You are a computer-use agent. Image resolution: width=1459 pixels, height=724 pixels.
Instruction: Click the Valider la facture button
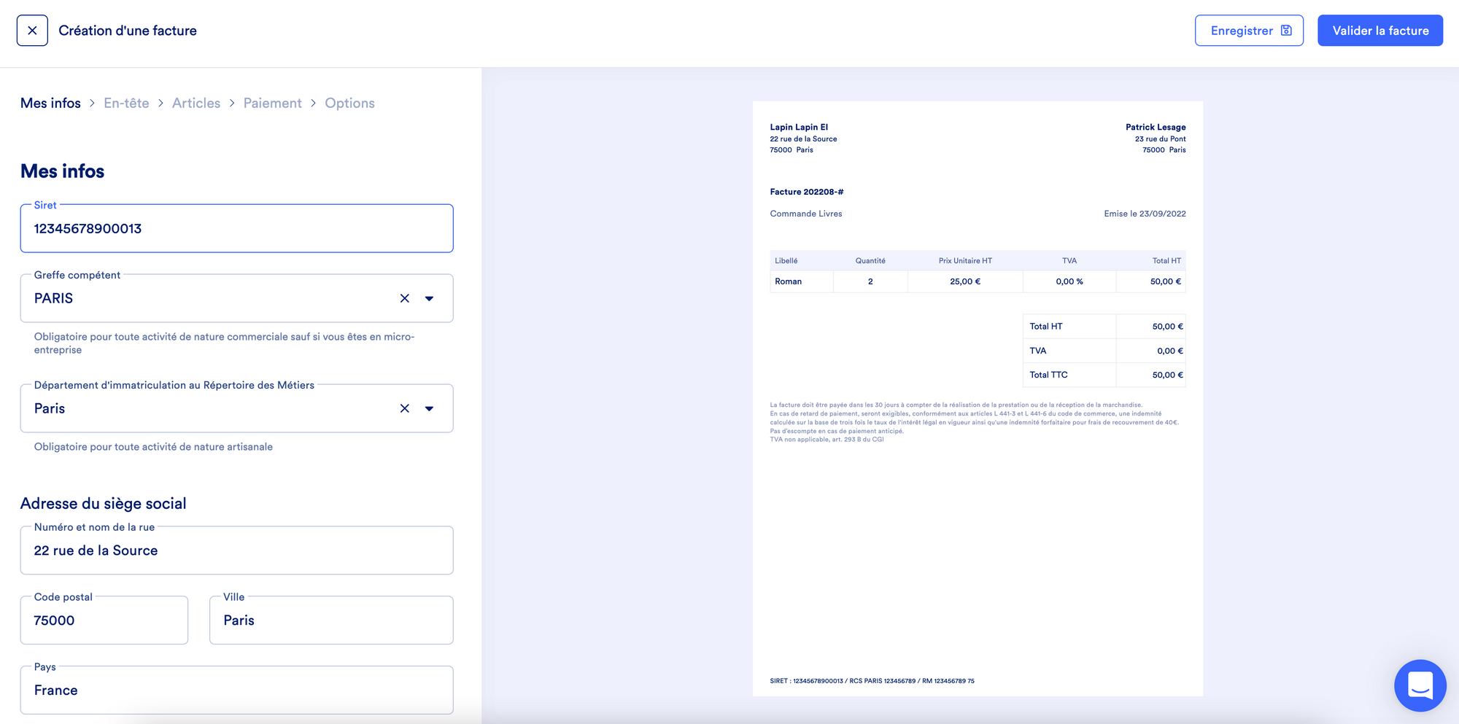click(1379, 31)
